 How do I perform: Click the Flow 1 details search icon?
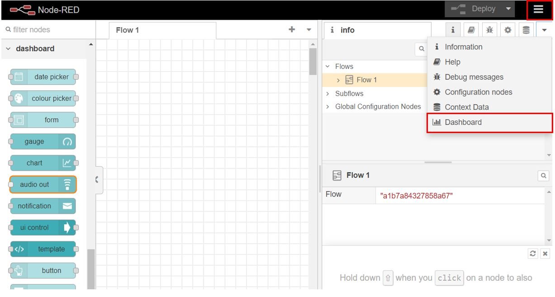544,175
